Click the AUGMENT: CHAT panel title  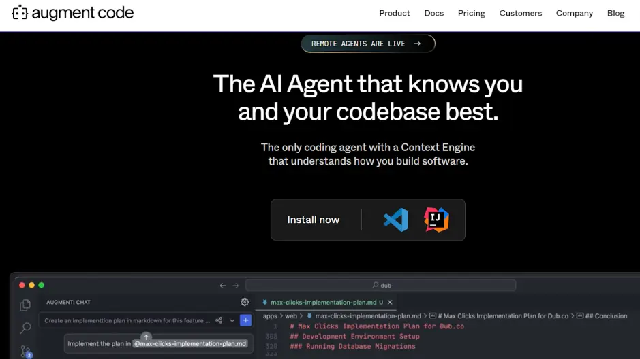[x=68, y=302]
